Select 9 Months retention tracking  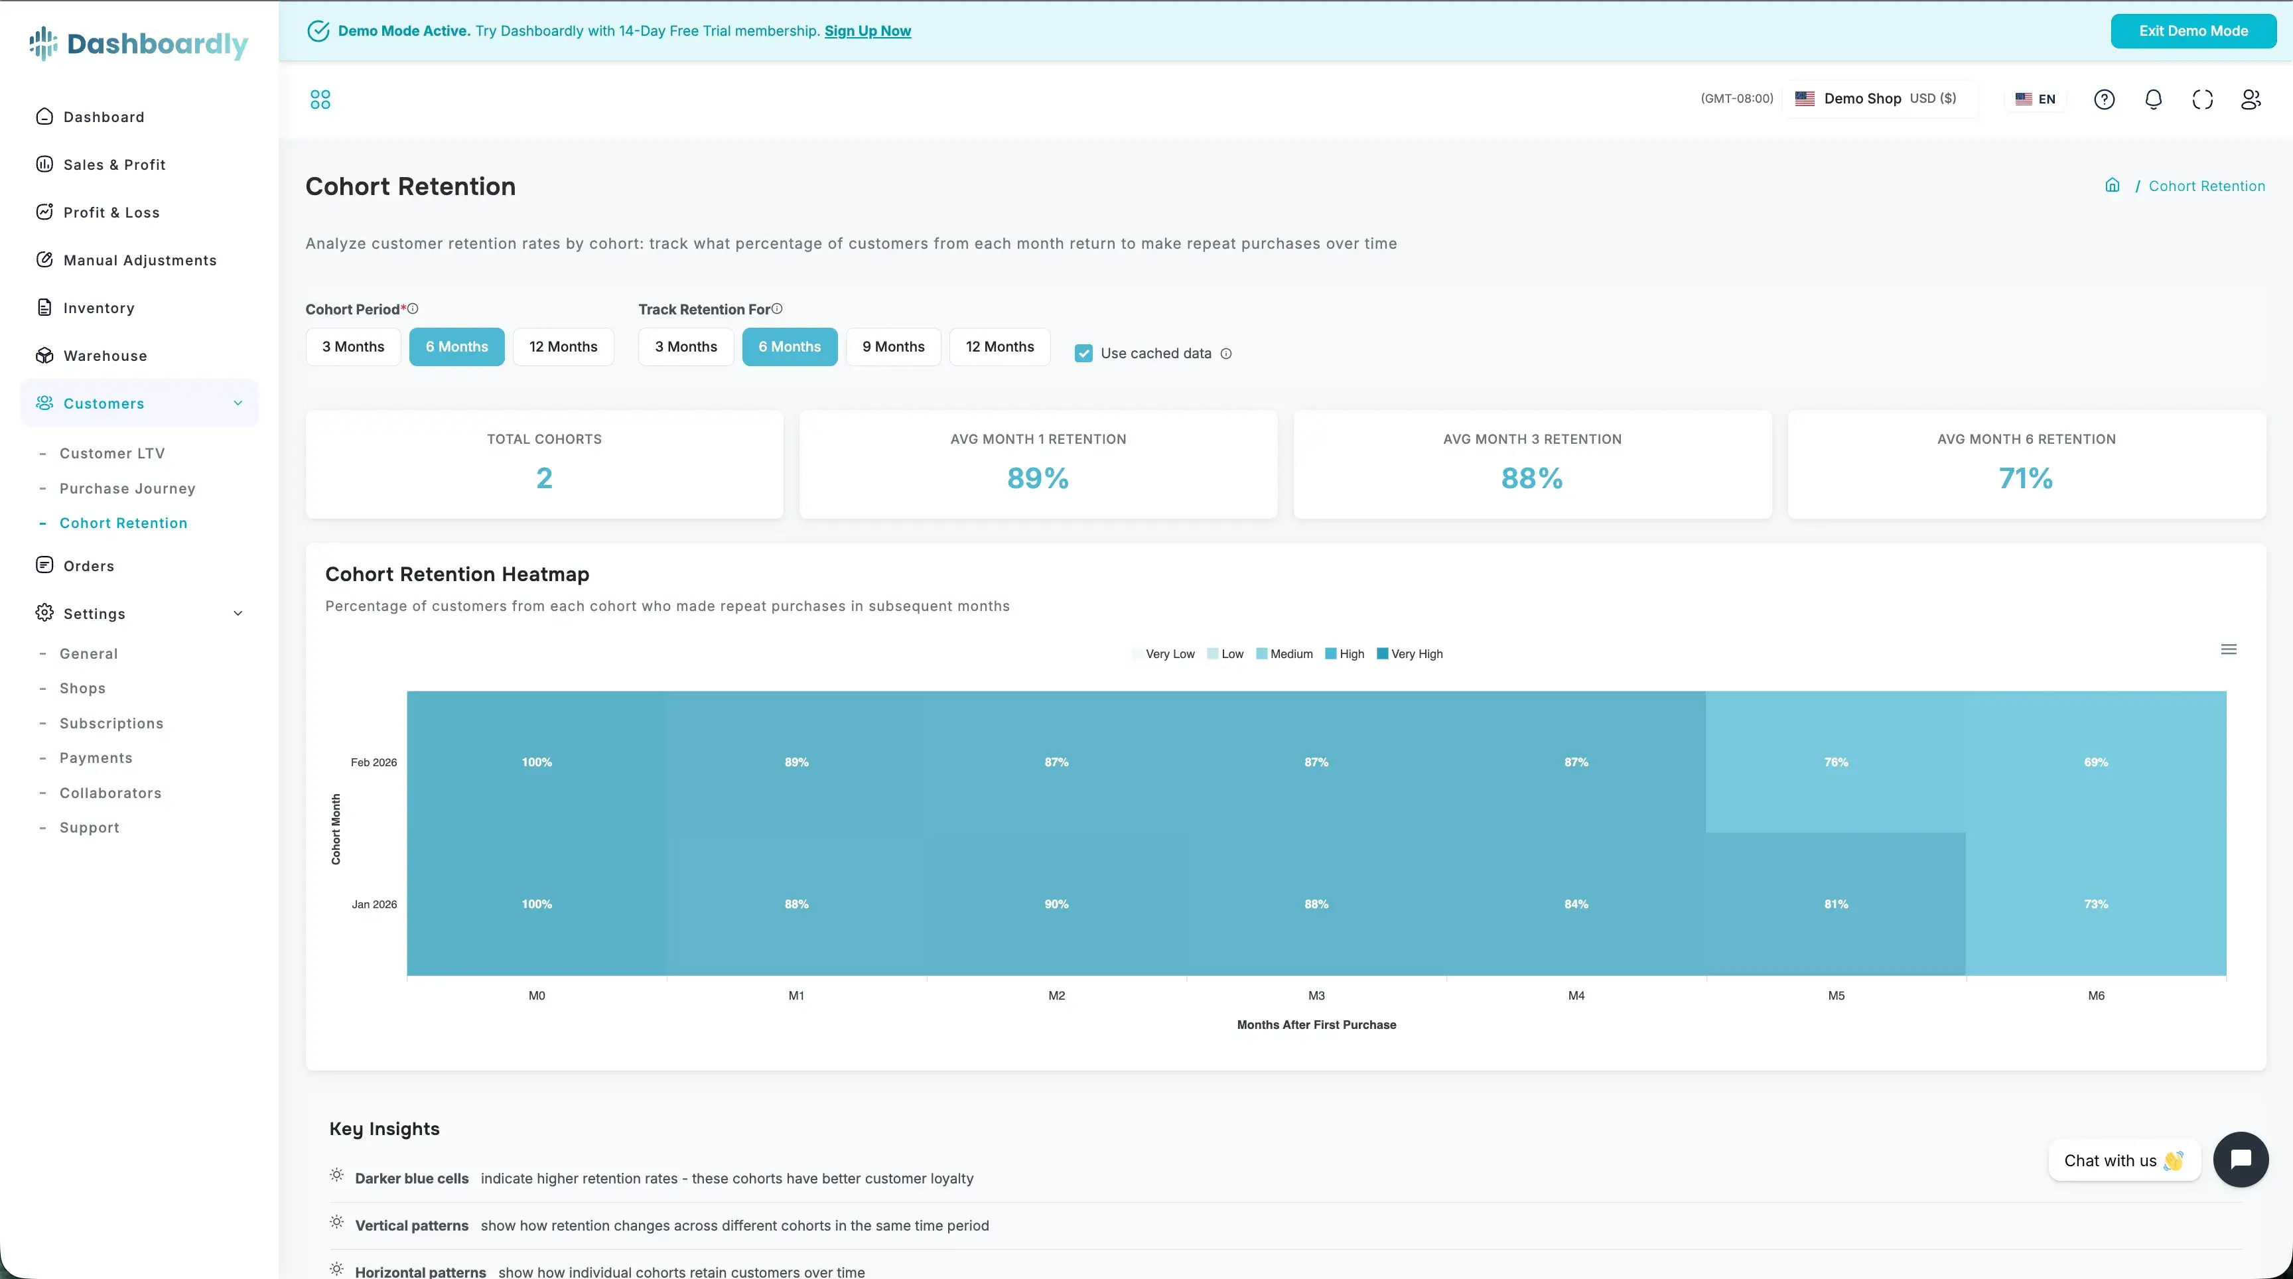tap(893, 346)
